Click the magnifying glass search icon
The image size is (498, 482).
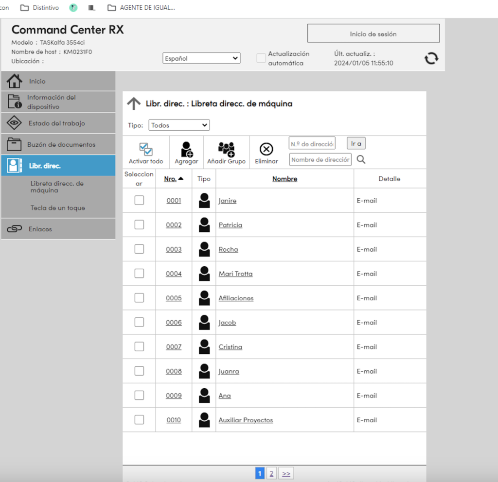coord(361,159)
